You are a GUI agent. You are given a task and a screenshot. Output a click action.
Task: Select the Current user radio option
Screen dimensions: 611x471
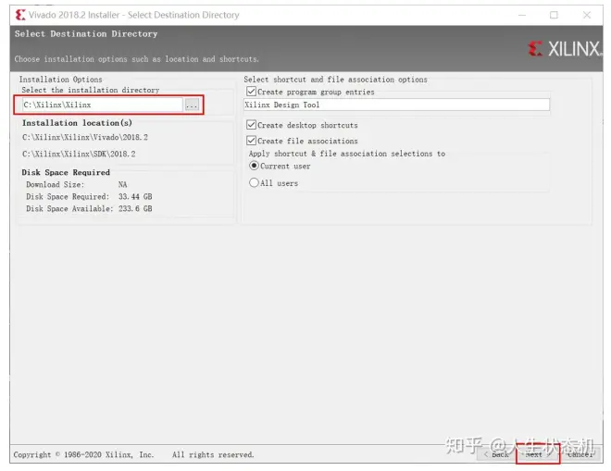pyautogui.click(x=254, y=166)
